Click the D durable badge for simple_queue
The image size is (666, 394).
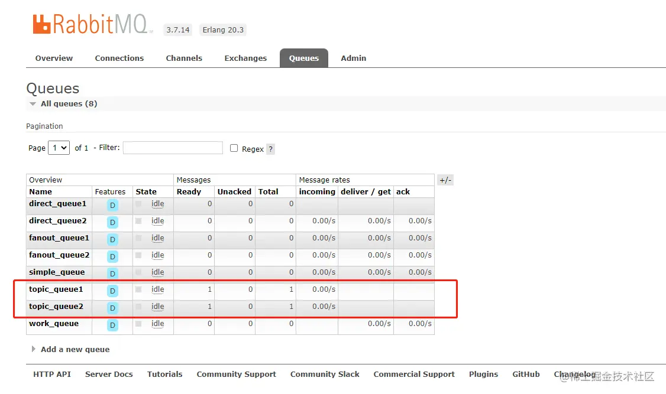tap(112, 273)
